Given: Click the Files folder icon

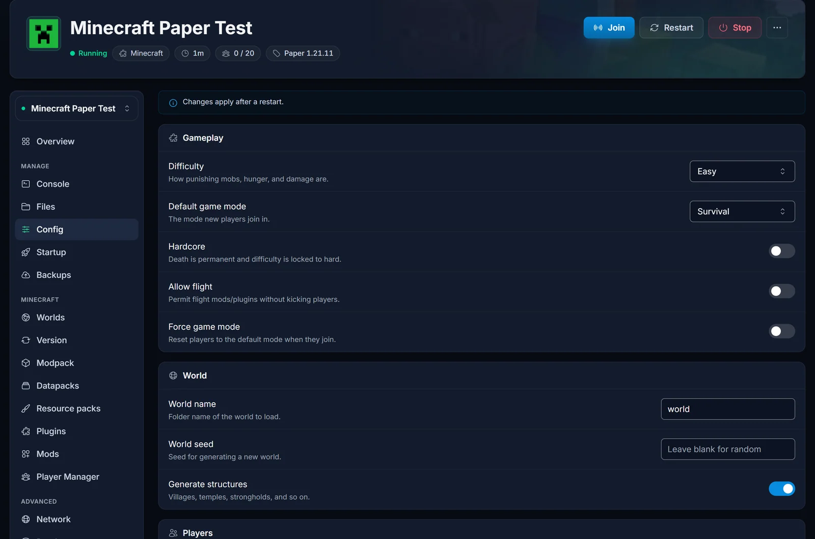Looking at the screenshot, I should click(x=26, y=207).
